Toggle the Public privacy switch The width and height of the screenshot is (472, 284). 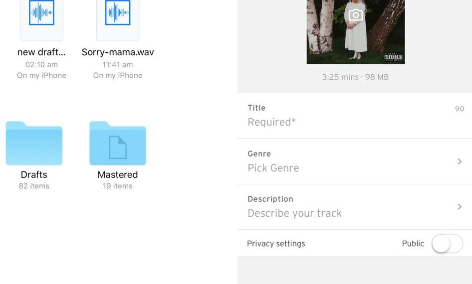[x=447, y=244]
